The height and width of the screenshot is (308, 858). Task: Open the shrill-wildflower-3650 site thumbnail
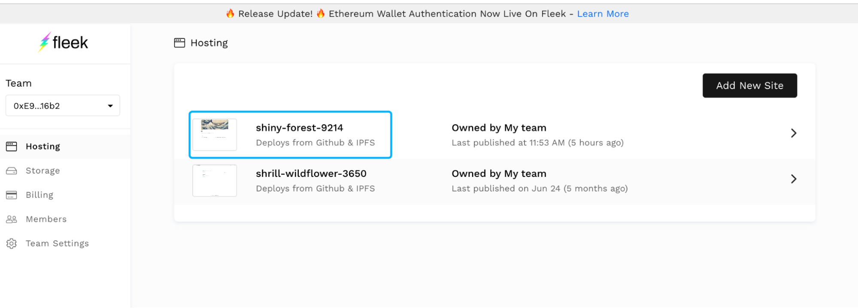[215, 180]
